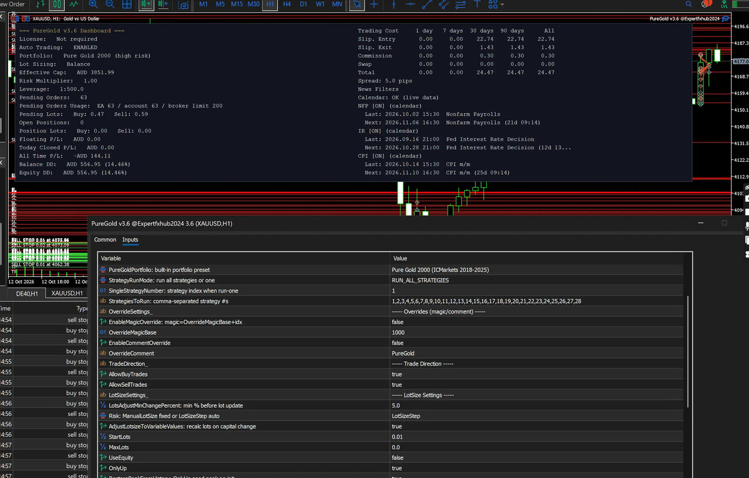Switch chart to bar chart style
Screen dimensions: 749x478
(41, 4)
